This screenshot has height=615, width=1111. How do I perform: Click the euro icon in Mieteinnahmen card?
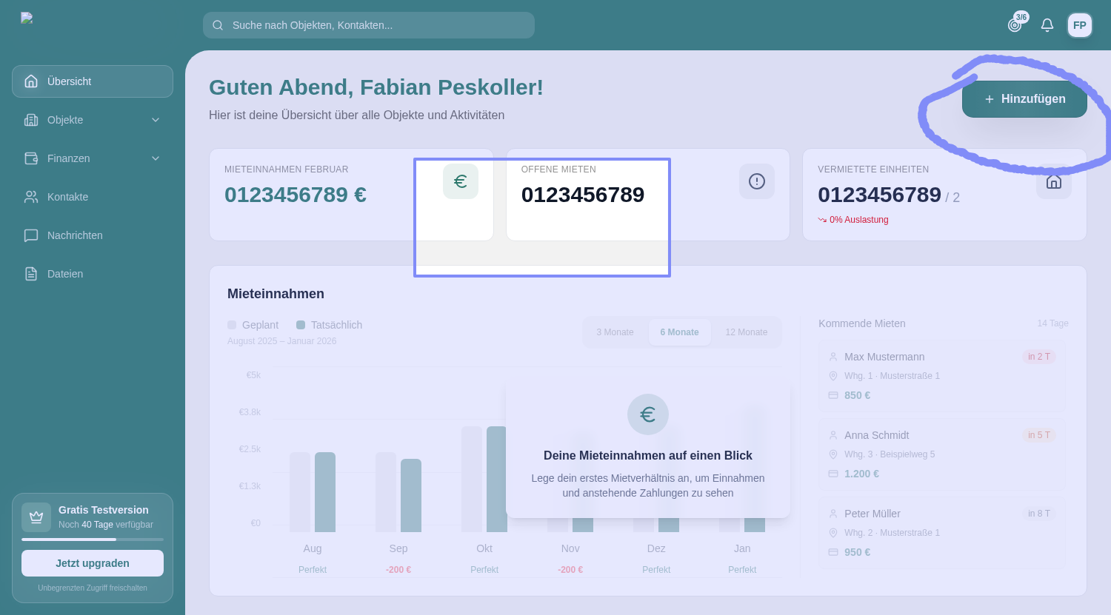pyautogui.click(x=461, y=181)
